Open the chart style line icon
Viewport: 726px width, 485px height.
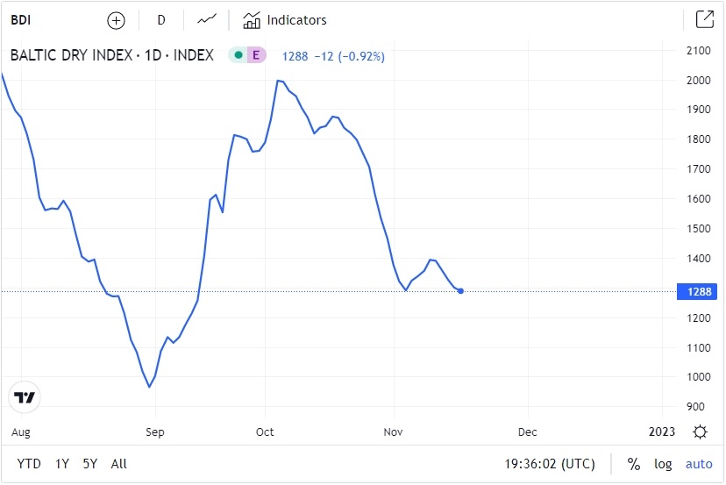point(207,20)
